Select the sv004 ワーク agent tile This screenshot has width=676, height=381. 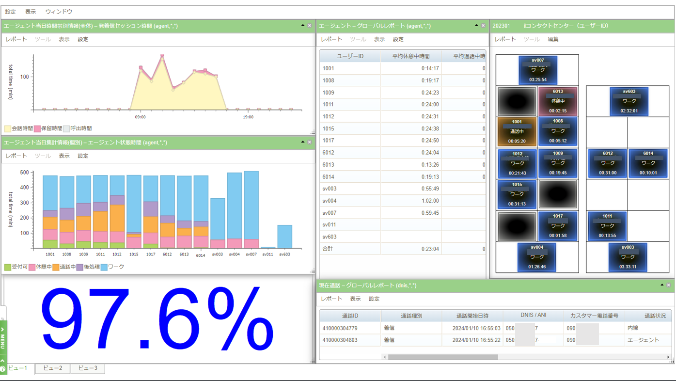click(x=538, y=257)
